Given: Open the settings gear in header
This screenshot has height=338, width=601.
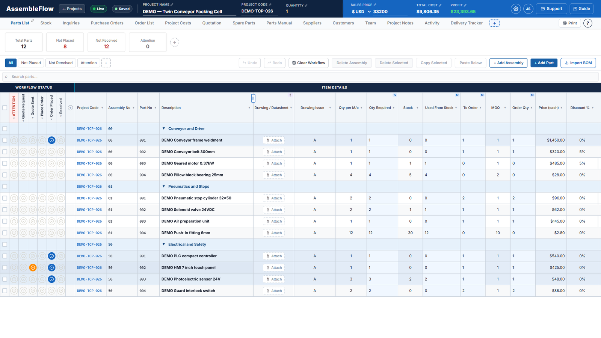Looking at the screenshot, I should tap(516, 9).
